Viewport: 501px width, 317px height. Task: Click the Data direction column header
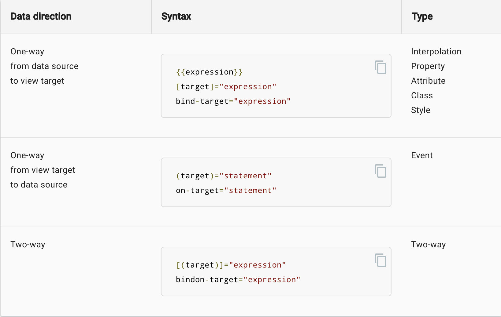[x=41, y=16]
